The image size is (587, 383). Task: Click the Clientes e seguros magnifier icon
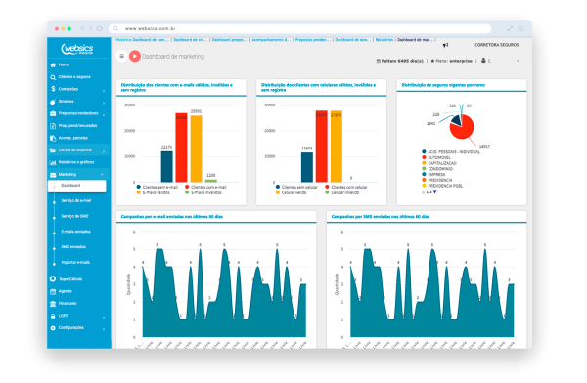tap(53, 77)
